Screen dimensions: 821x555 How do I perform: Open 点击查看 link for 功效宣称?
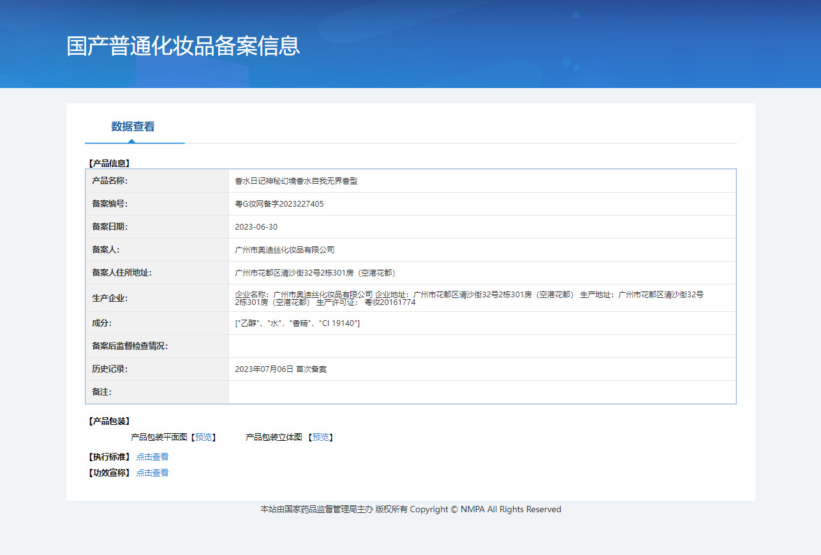[152, 473]
